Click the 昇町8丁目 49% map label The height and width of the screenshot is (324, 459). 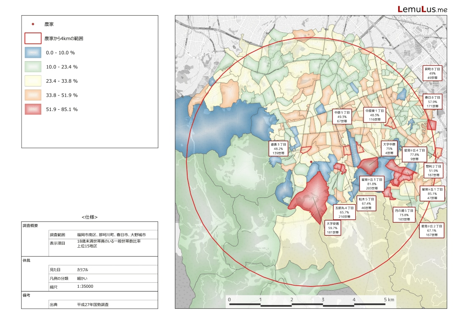click(x=432, y=73)
